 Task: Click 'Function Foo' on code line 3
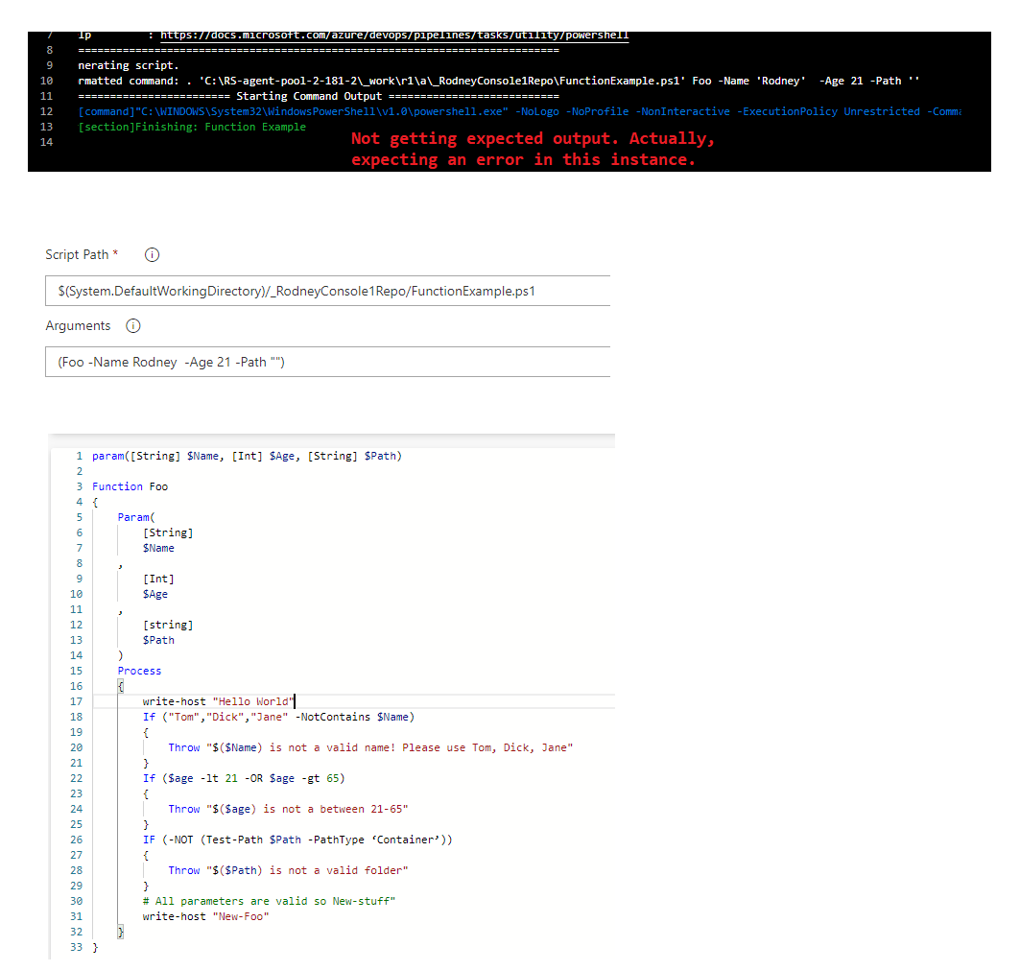[x=130, y=486]
